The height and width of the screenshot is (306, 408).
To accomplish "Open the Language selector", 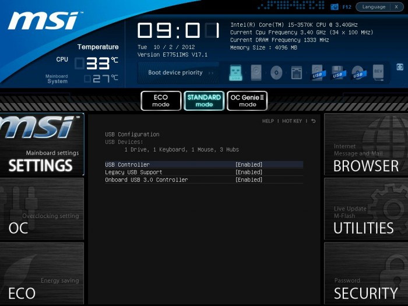I will pyautogui.click(x=374, y=7).
